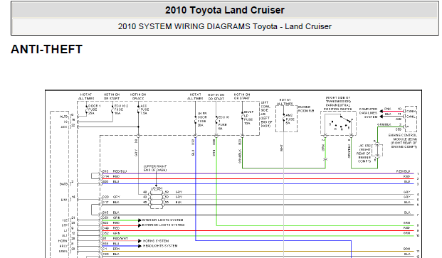Click the C1 BRN wire label
Screen dimensions: 442x258
[111, 249]
